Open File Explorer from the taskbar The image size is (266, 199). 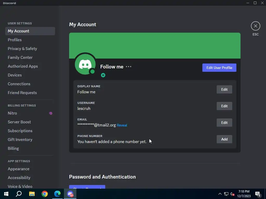coord(32,194)
